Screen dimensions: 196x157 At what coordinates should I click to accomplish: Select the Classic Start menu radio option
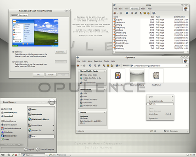[13, 62]
